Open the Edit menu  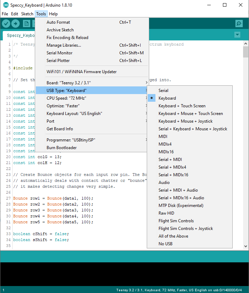click(x=15, y=14)
